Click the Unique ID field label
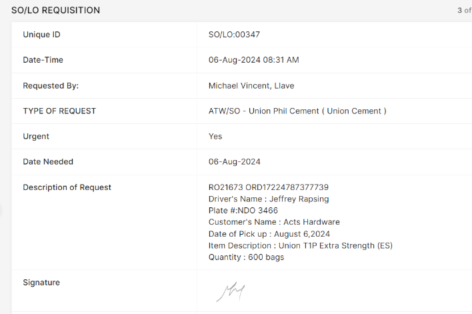The height and width of the screenshot is (314, 472). click(x=46, y=35)
